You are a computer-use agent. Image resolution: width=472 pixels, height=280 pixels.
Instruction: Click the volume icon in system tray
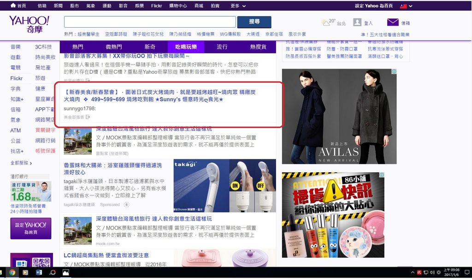click(432, 273)
